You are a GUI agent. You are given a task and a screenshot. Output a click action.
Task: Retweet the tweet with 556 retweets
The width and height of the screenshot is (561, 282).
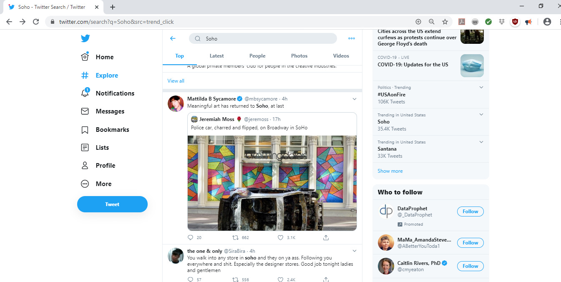(236, 279)
